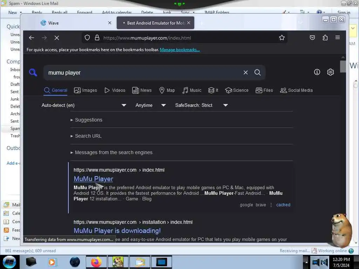Open the MuMu Player result link
This screenshot has height=269, width=359.
coord(93,179)
